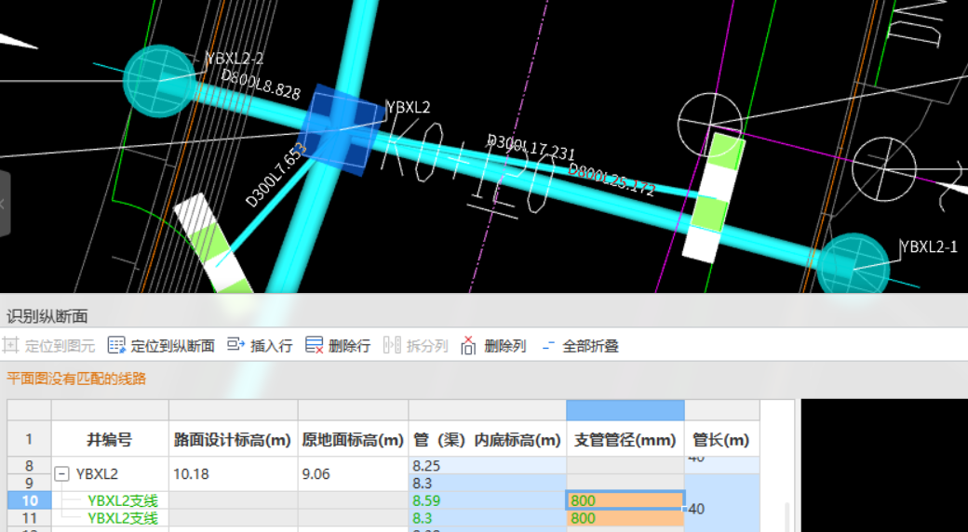Viewport: 968px width, 532px height.
Task: Select the 原地面标高(m) column header
Action: (353, 439)
